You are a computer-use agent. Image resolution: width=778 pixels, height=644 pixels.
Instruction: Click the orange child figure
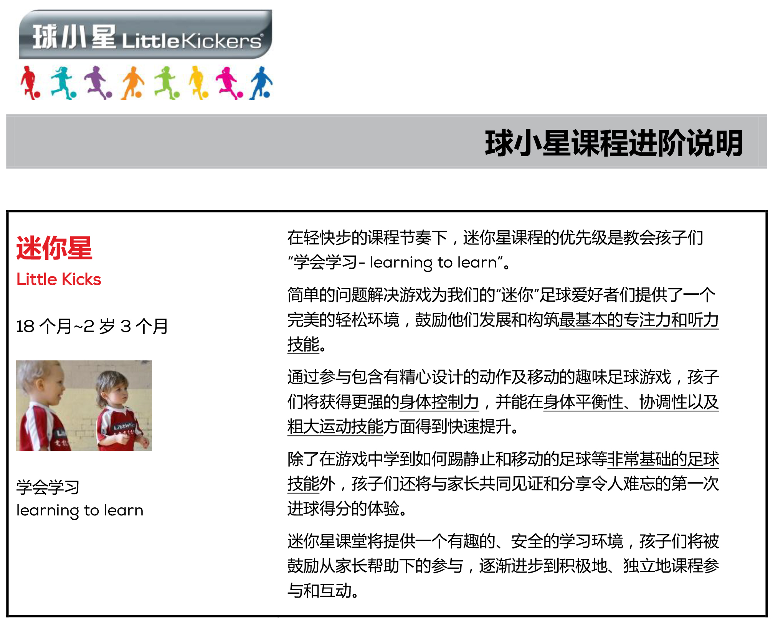click(132, 83)
